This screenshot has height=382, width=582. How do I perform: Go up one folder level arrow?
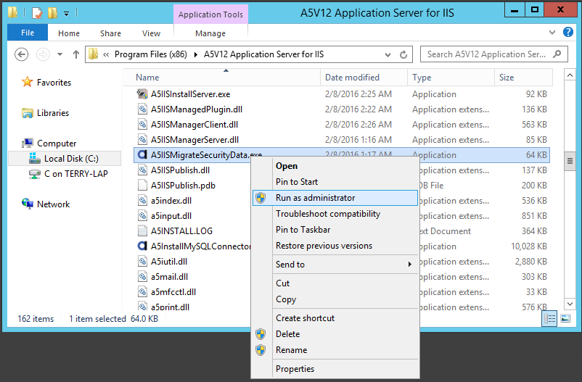click(76, 54)
